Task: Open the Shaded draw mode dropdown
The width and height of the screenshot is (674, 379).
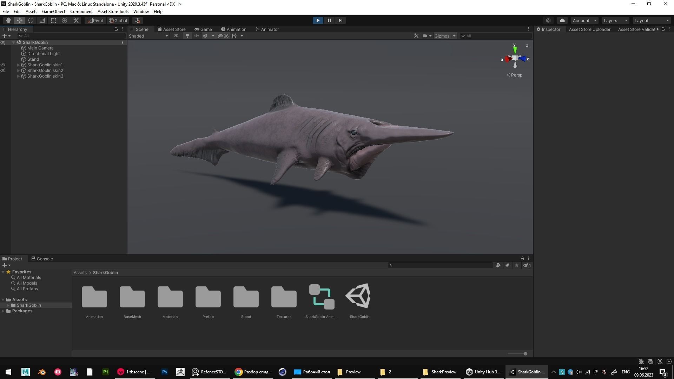Action: [x=148, y=36]
